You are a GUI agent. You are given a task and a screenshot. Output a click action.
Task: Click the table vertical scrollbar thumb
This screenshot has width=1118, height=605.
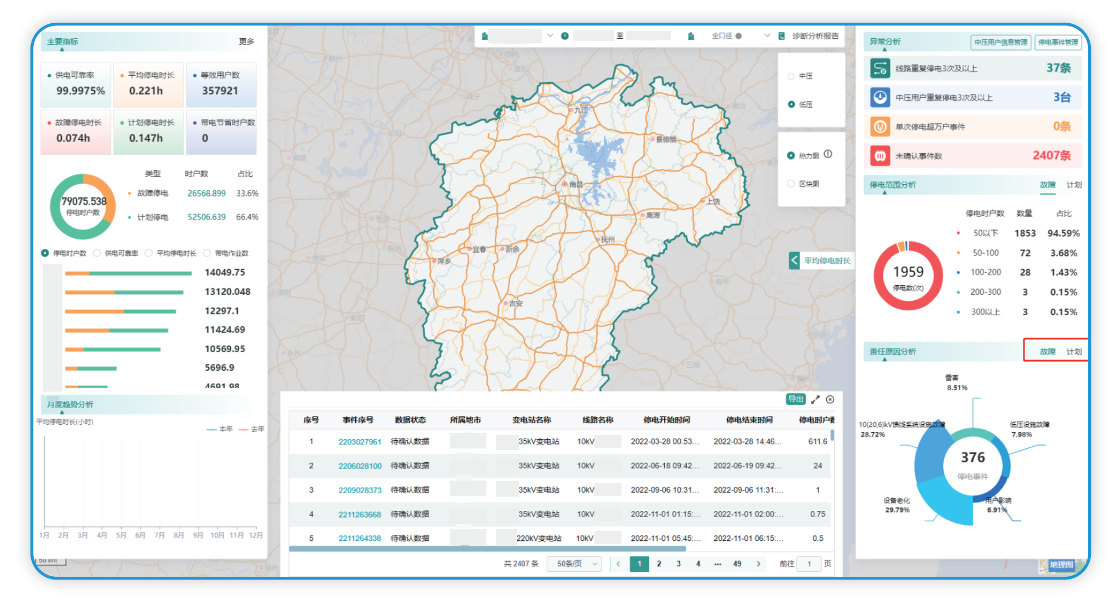point(832,435)
